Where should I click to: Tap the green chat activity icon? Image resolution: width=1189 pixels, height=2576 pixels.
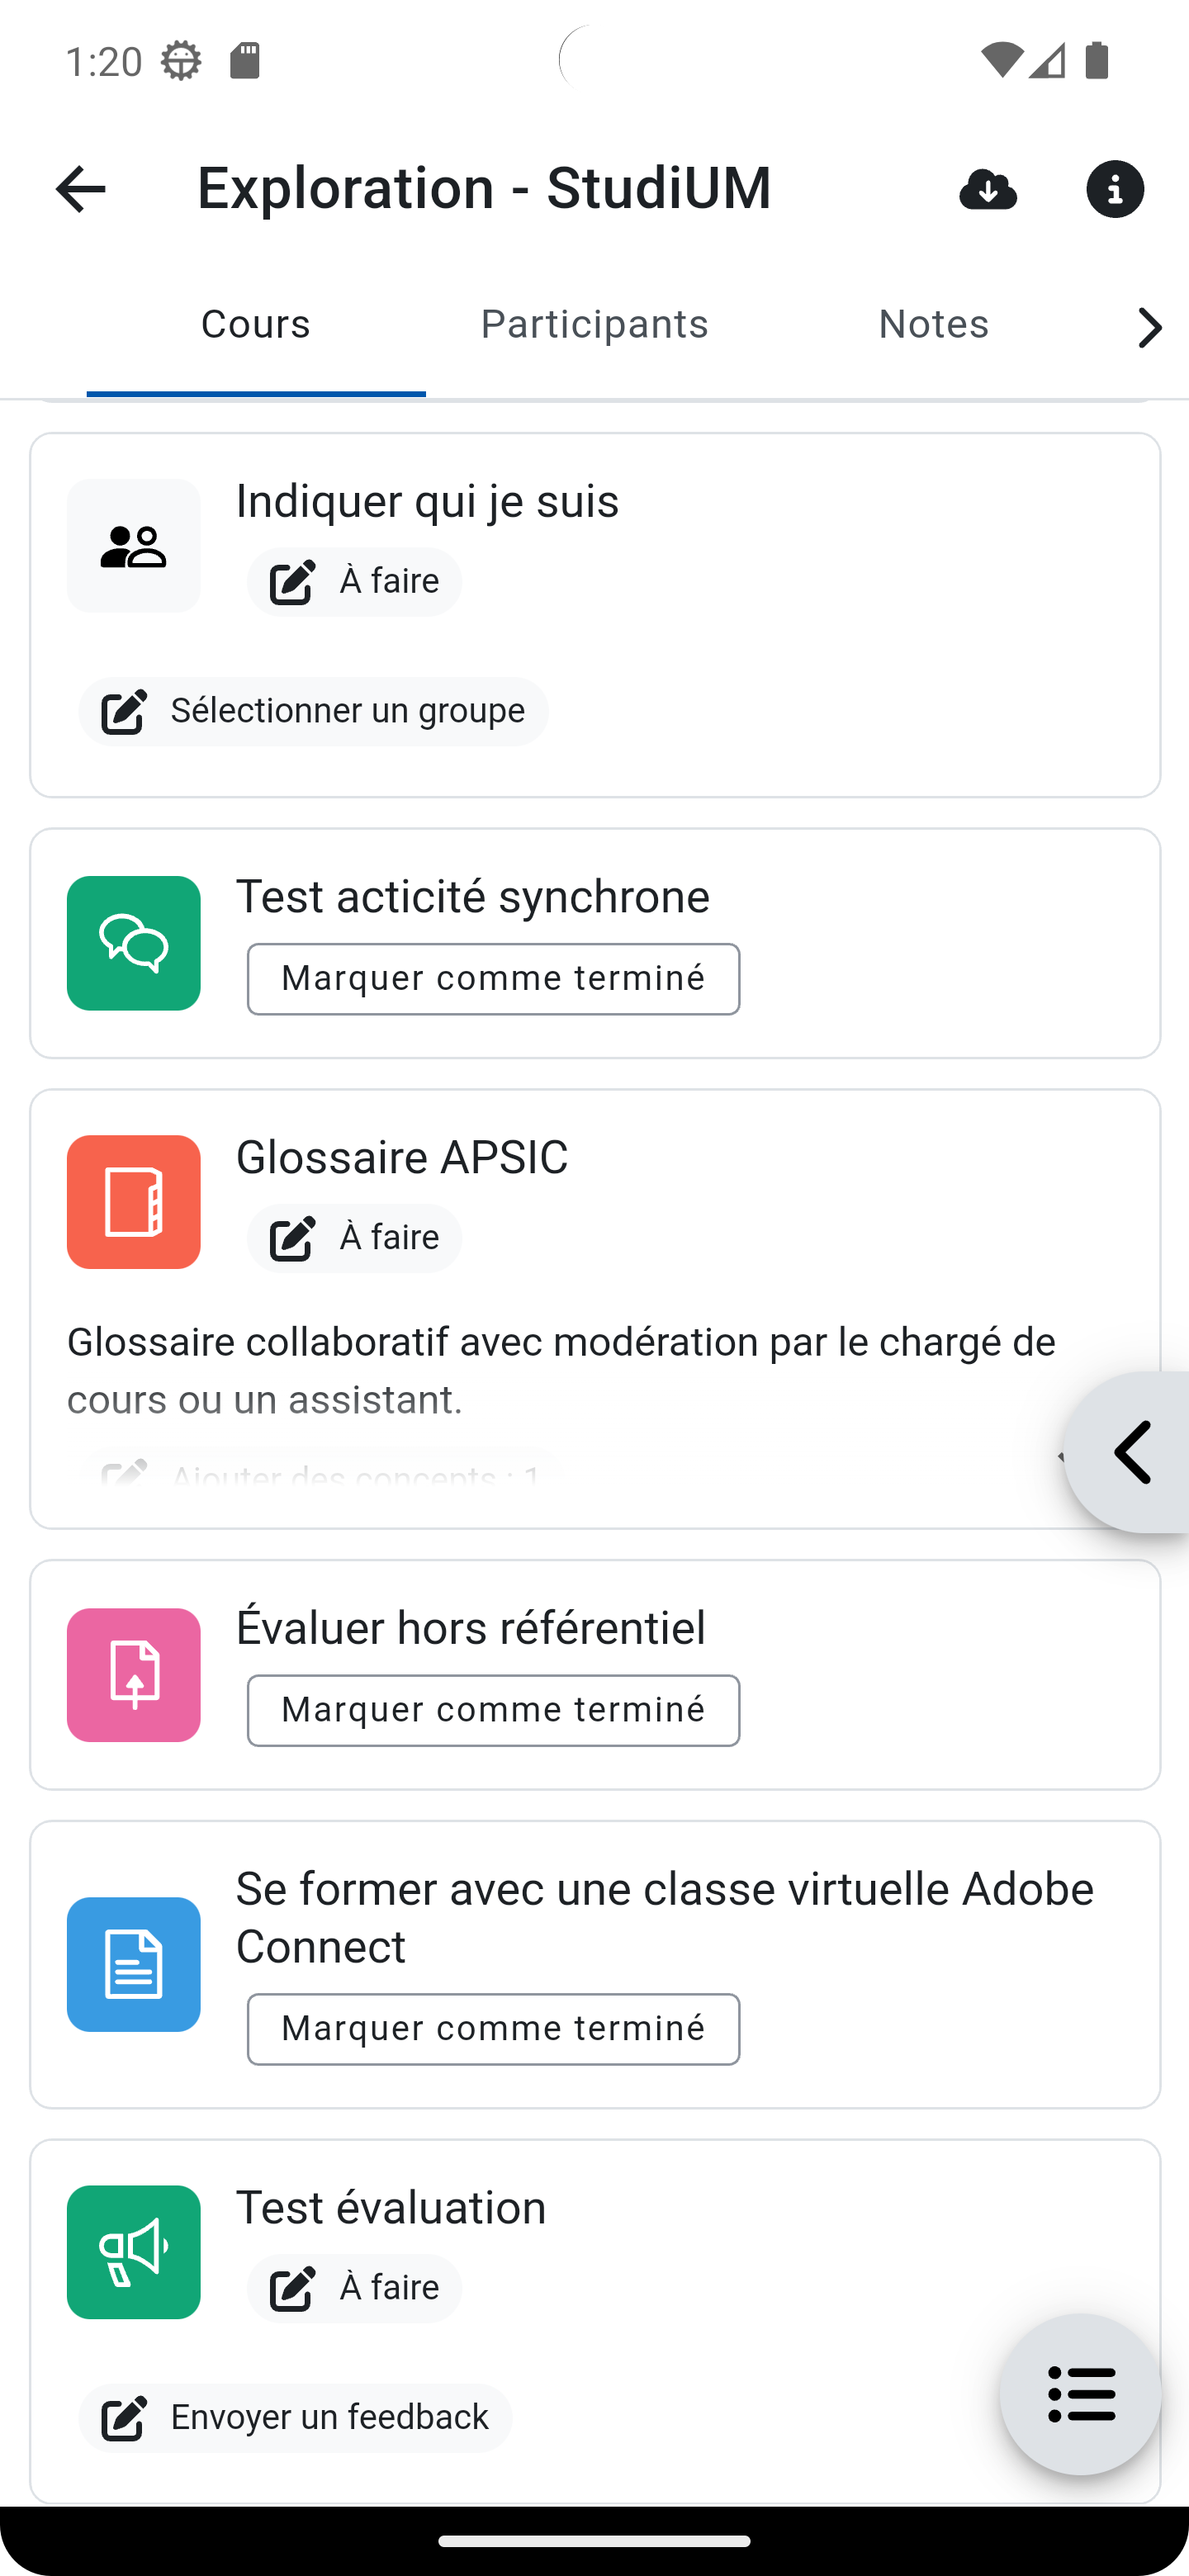click(134, 943)
